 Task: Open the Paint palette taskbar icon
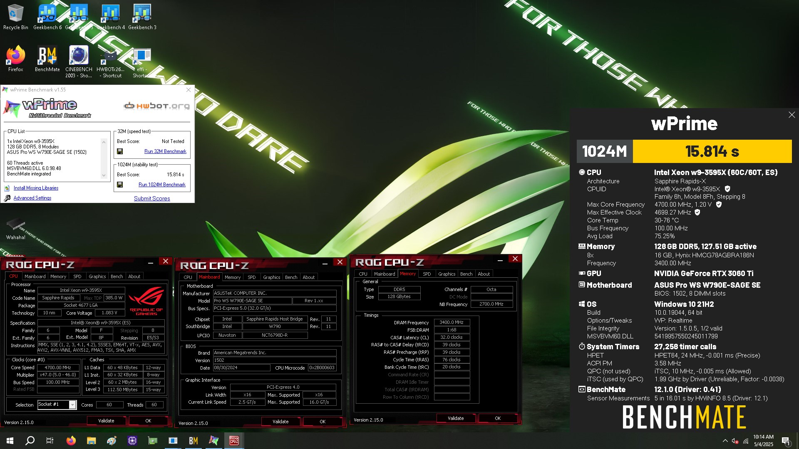[x=112, y=441]
